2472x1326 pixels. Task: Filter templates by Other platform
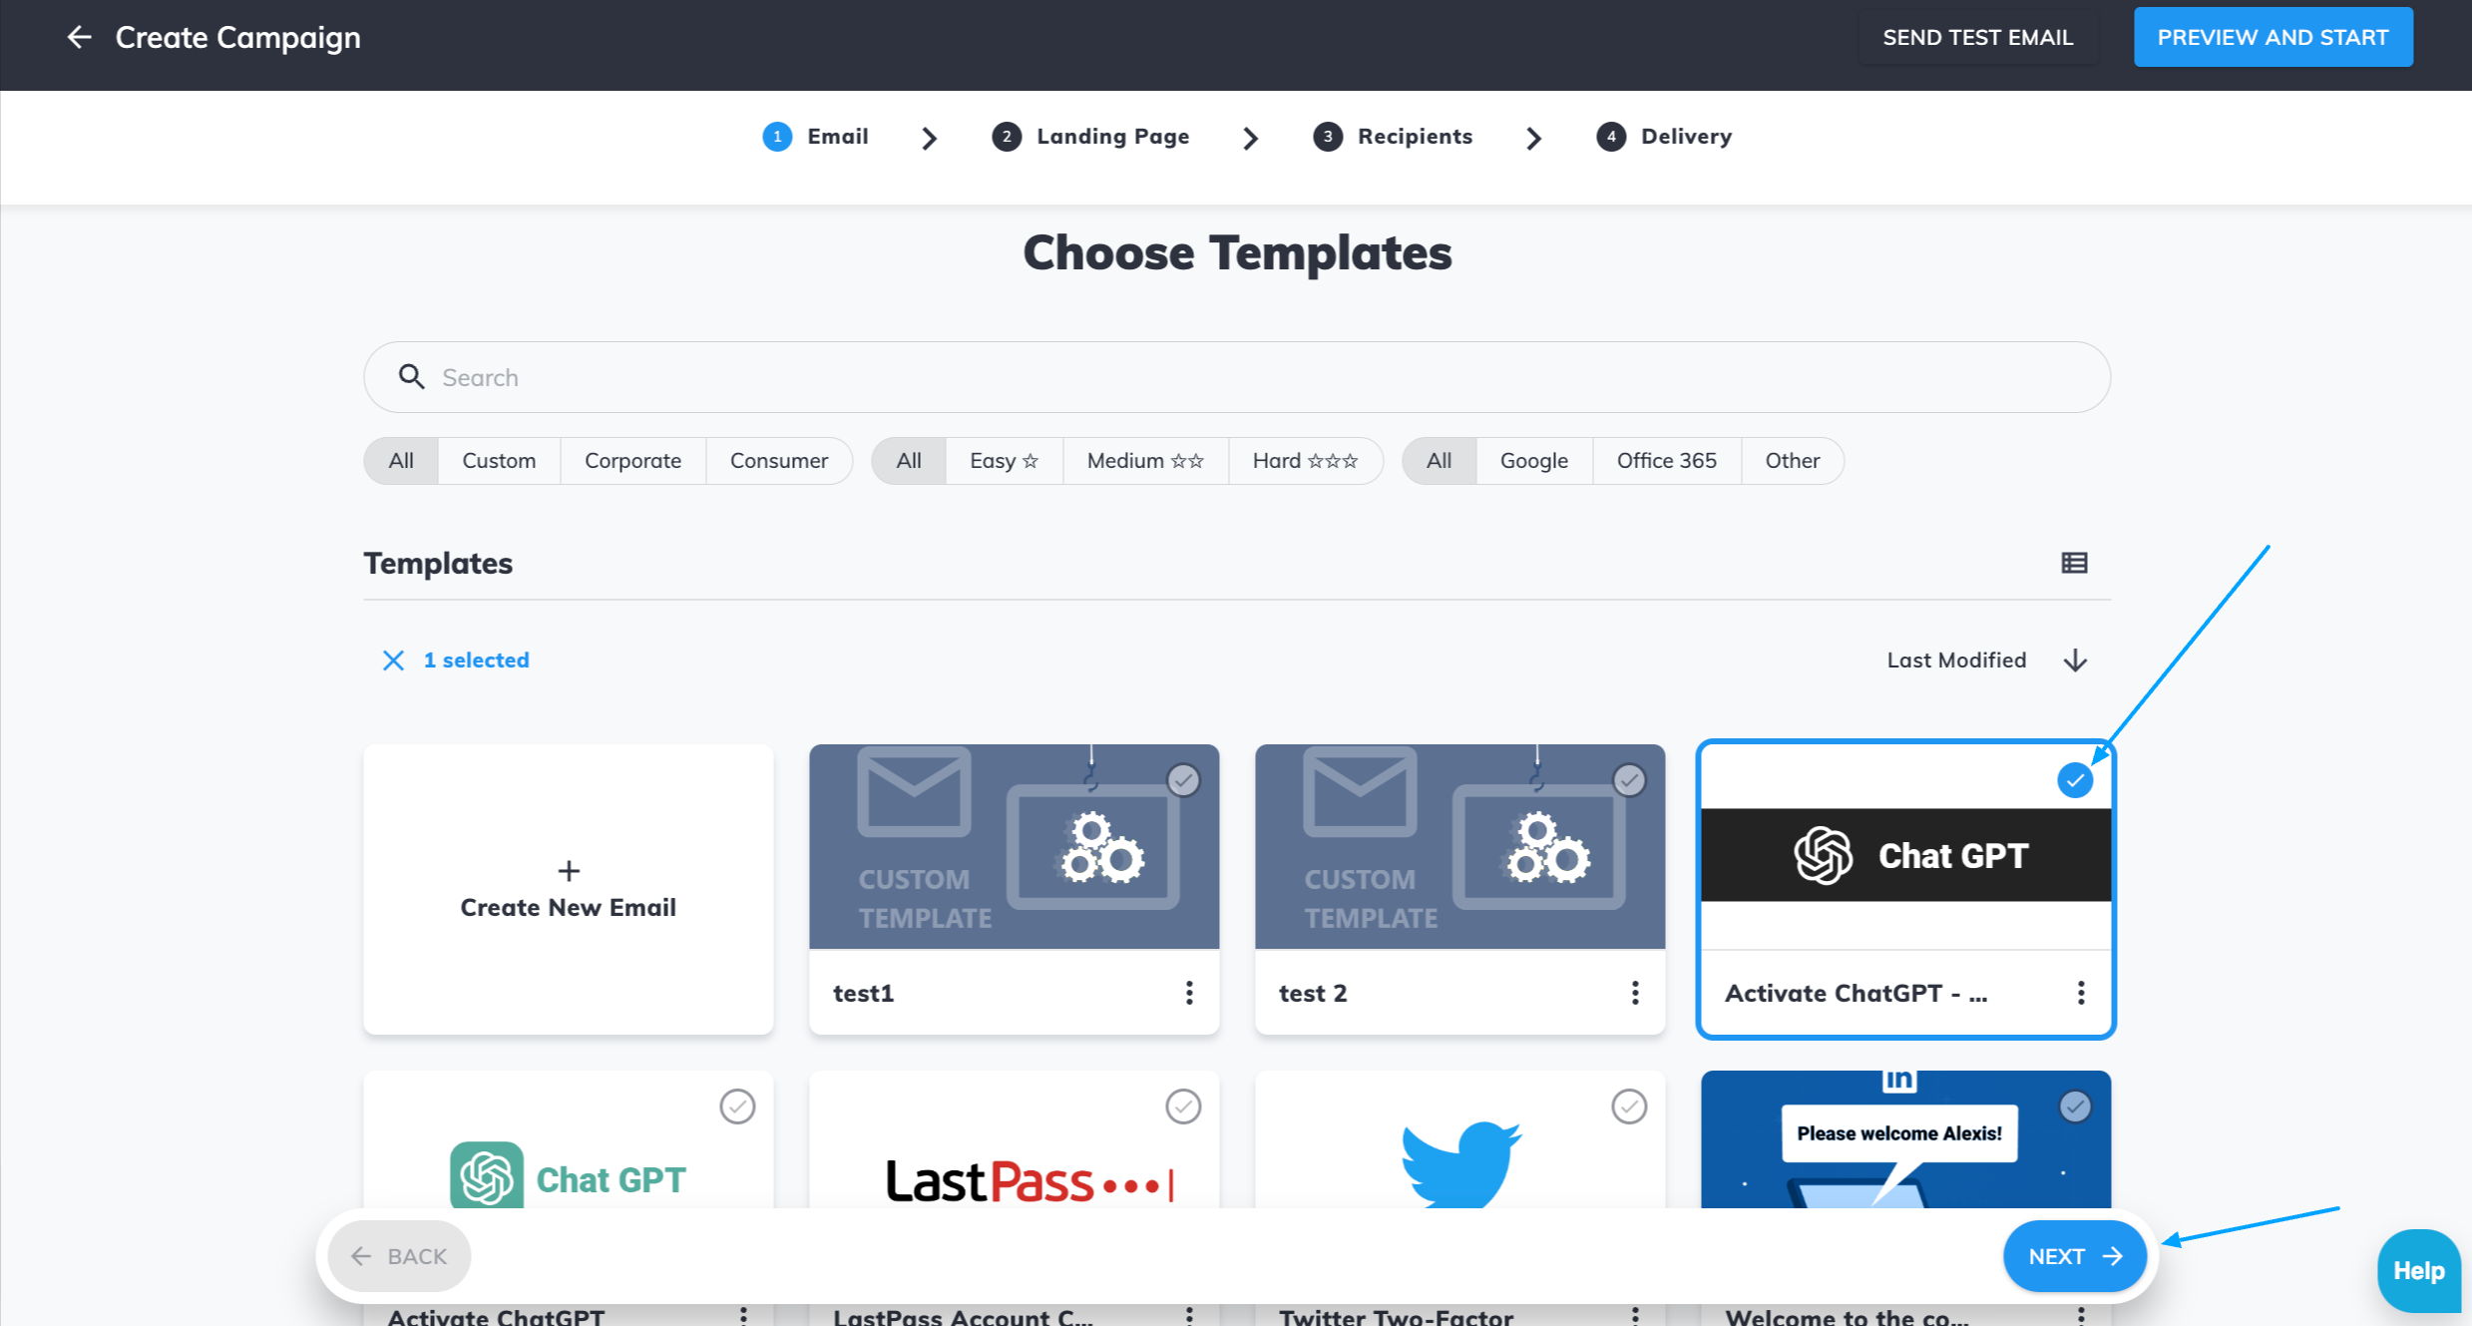[1792, 461]
